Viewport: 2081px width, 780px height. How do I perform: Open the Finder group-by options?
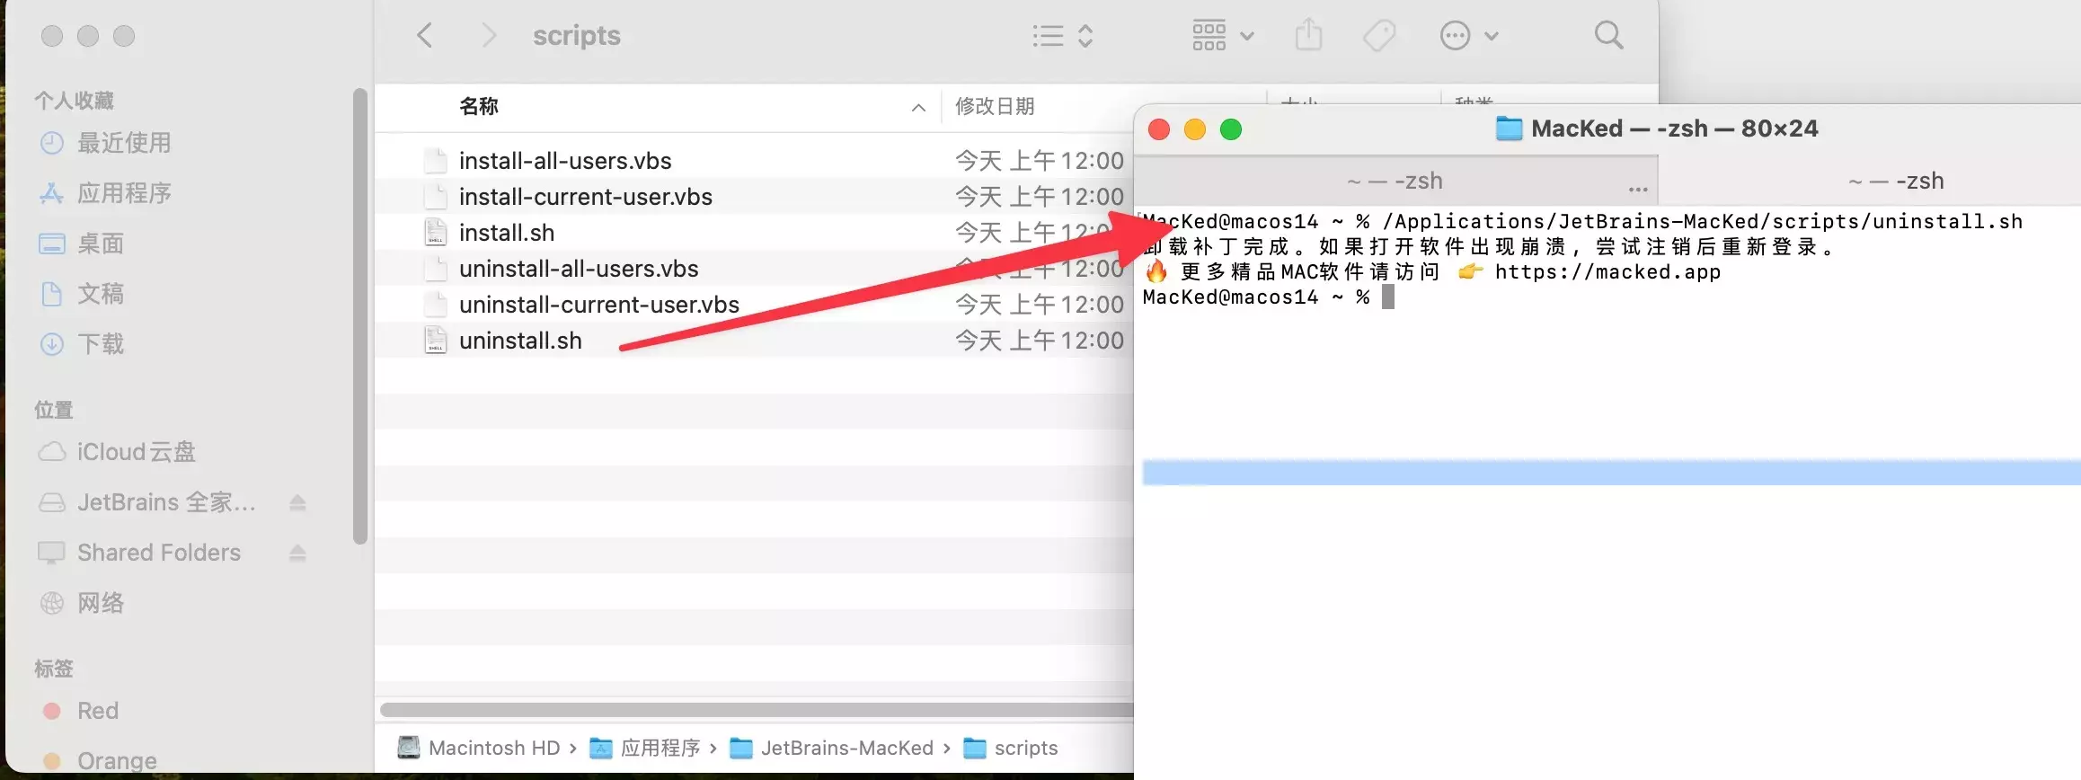(x=1223, y=36)
